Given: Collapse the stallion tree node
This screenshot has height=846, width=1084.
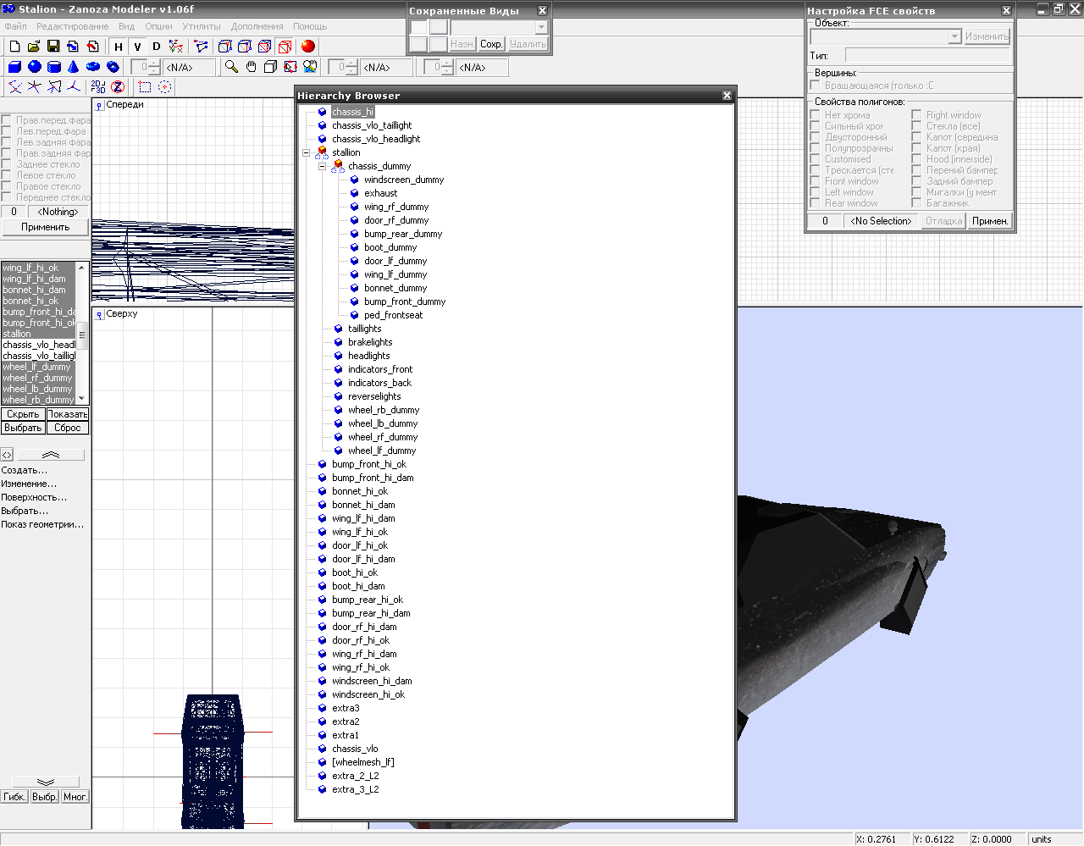Looking at the screenshot, I should (307, 152).
